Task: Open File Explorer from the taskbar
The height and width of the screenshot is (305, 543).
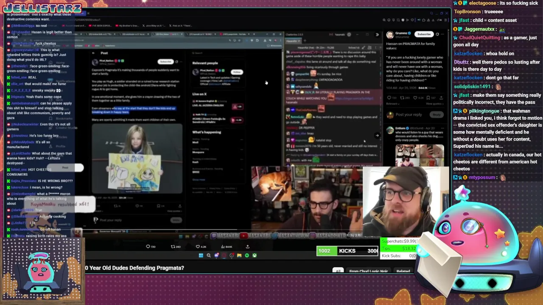Action: click(x=239, y=255)
